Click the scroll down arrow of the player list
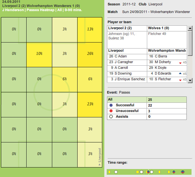Screen dimensions: 195x177 [x=190, y=80]
